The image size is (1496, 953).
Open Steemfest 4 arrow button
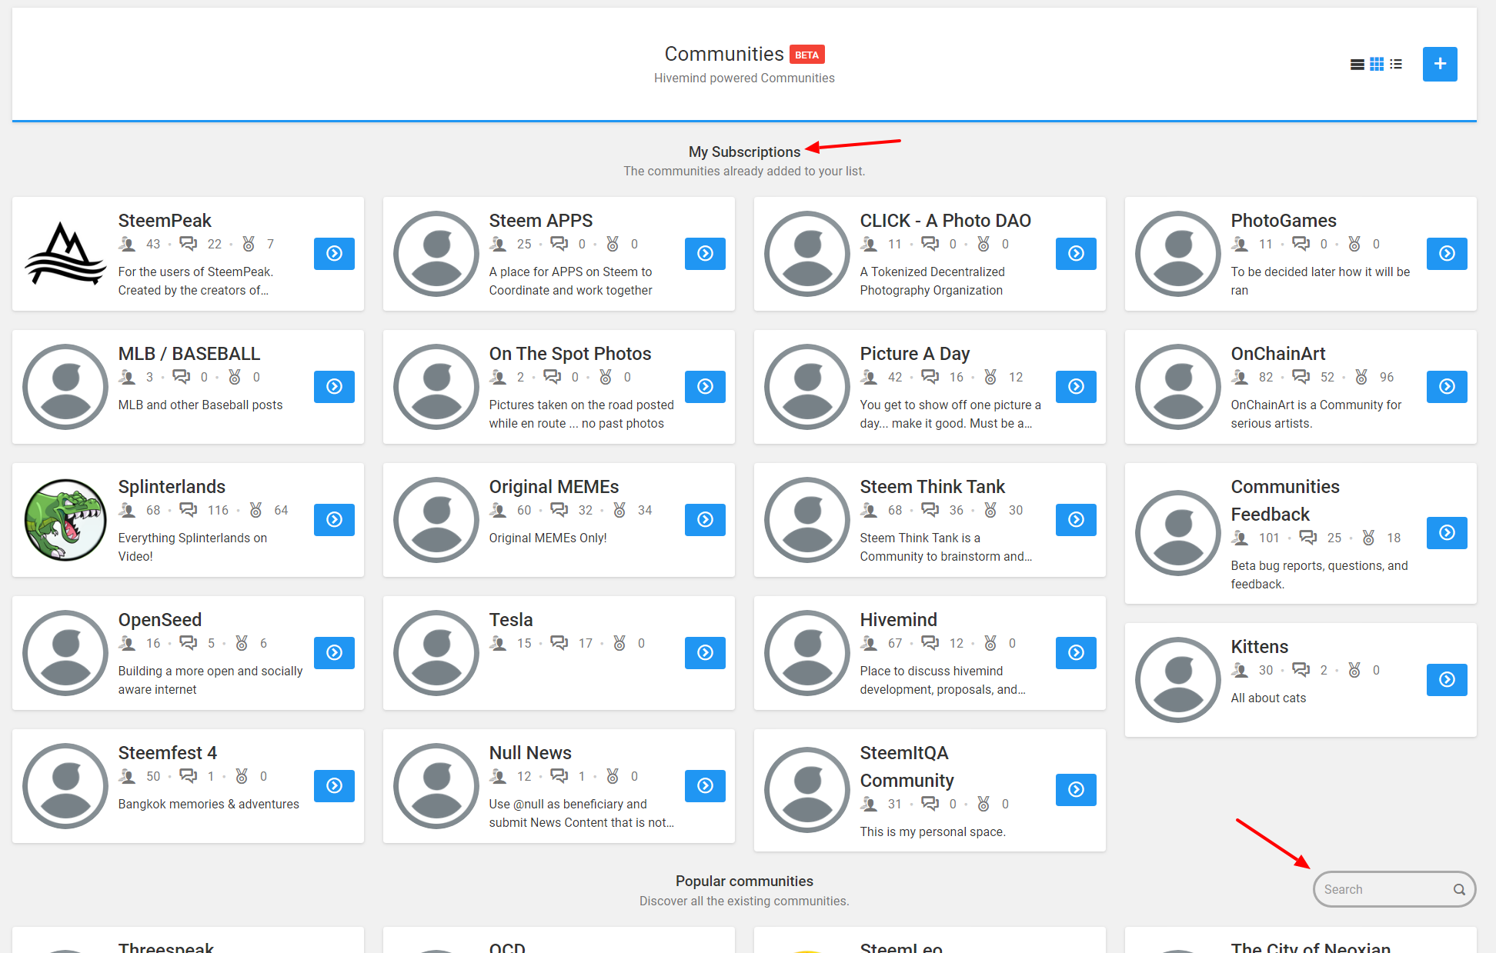pos(334,786)
